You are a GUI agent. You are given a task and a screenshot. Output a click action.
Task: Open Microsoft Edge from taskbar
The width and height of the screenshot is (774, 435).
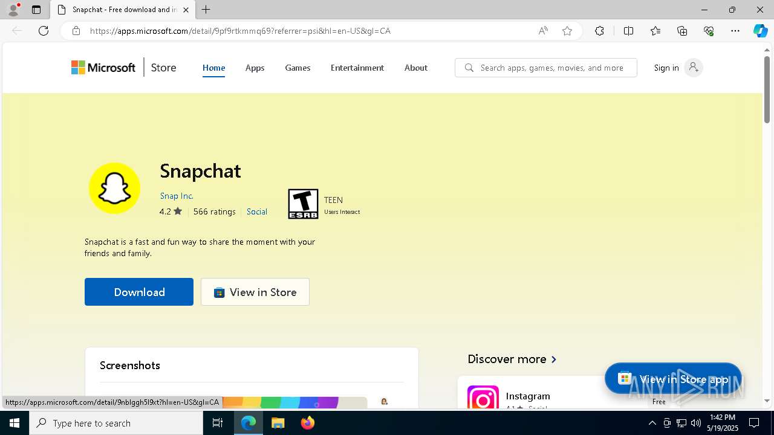(249, 423)
